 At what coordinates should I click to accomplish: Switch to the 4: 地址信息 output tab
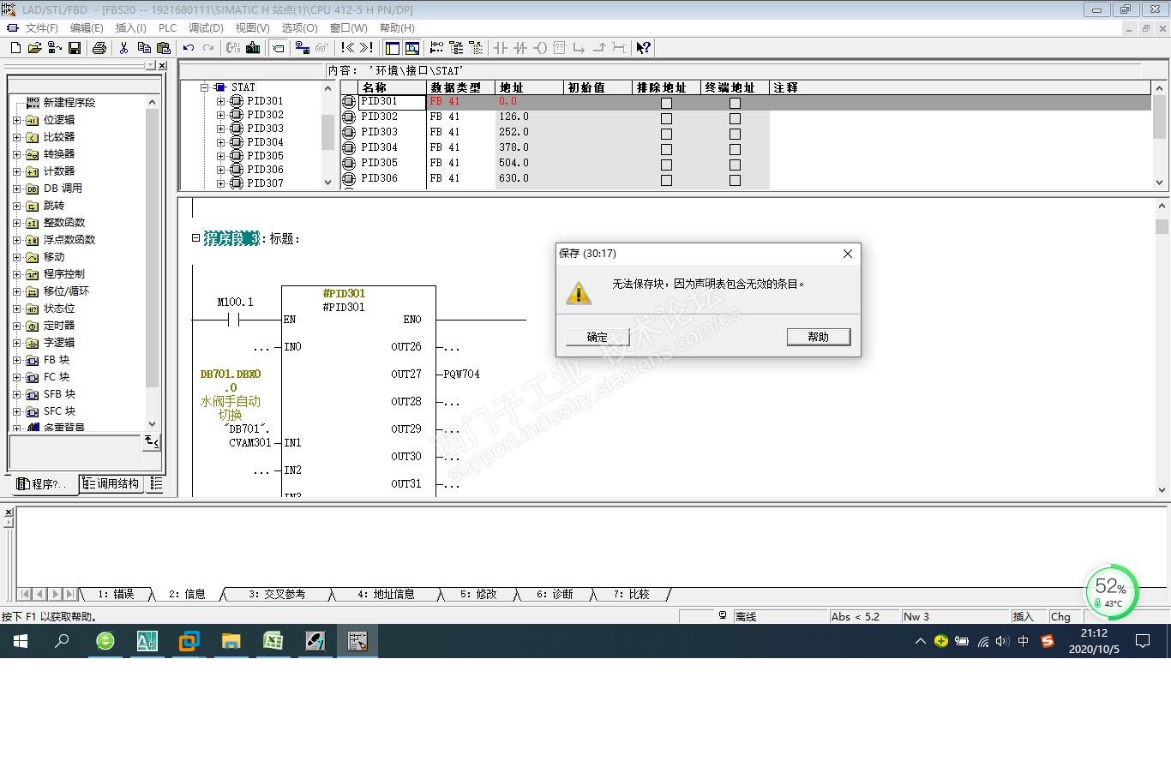point(386,594)
